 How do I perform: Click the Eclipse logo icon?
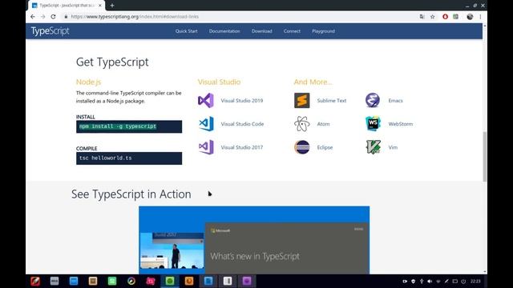(x=301, y=147)
